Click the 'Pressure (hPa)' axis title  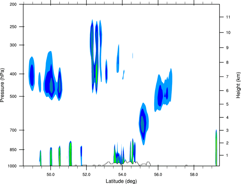tap(2, 85)
